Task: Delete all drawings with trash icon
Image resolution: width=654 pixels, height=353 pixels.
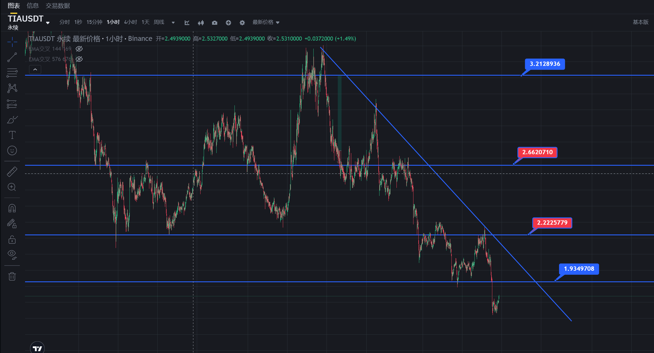Action: click(12, 276)
